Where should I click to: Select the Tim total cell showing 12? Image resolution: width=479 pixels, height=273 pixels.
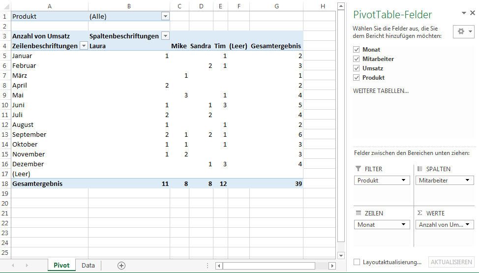coord(220,184)
